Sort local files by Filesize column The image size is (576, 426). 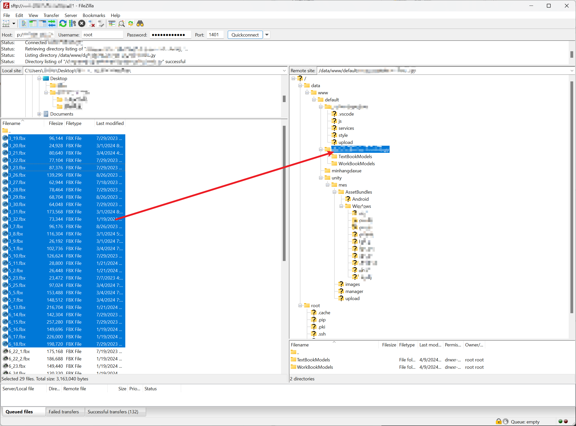pyautogui.click(x=54, y=123)
